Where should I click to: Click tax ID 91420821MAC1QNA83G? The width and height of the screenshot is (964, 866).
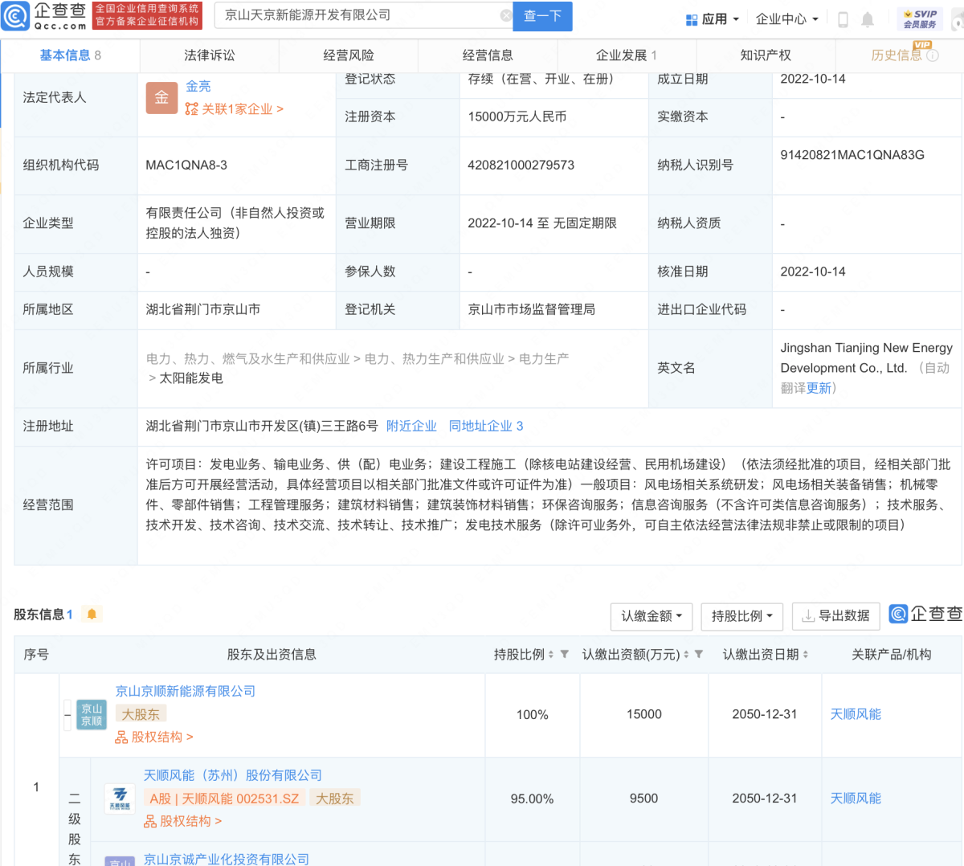[852, 155]
